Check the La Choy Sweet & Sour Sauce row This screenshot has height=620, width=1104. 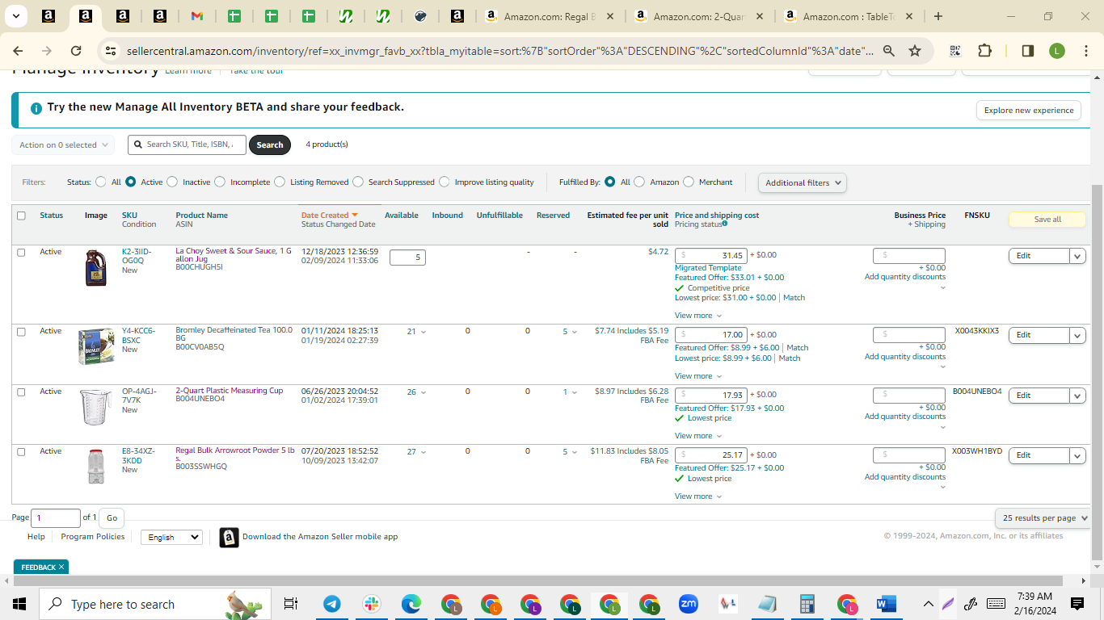21,252
